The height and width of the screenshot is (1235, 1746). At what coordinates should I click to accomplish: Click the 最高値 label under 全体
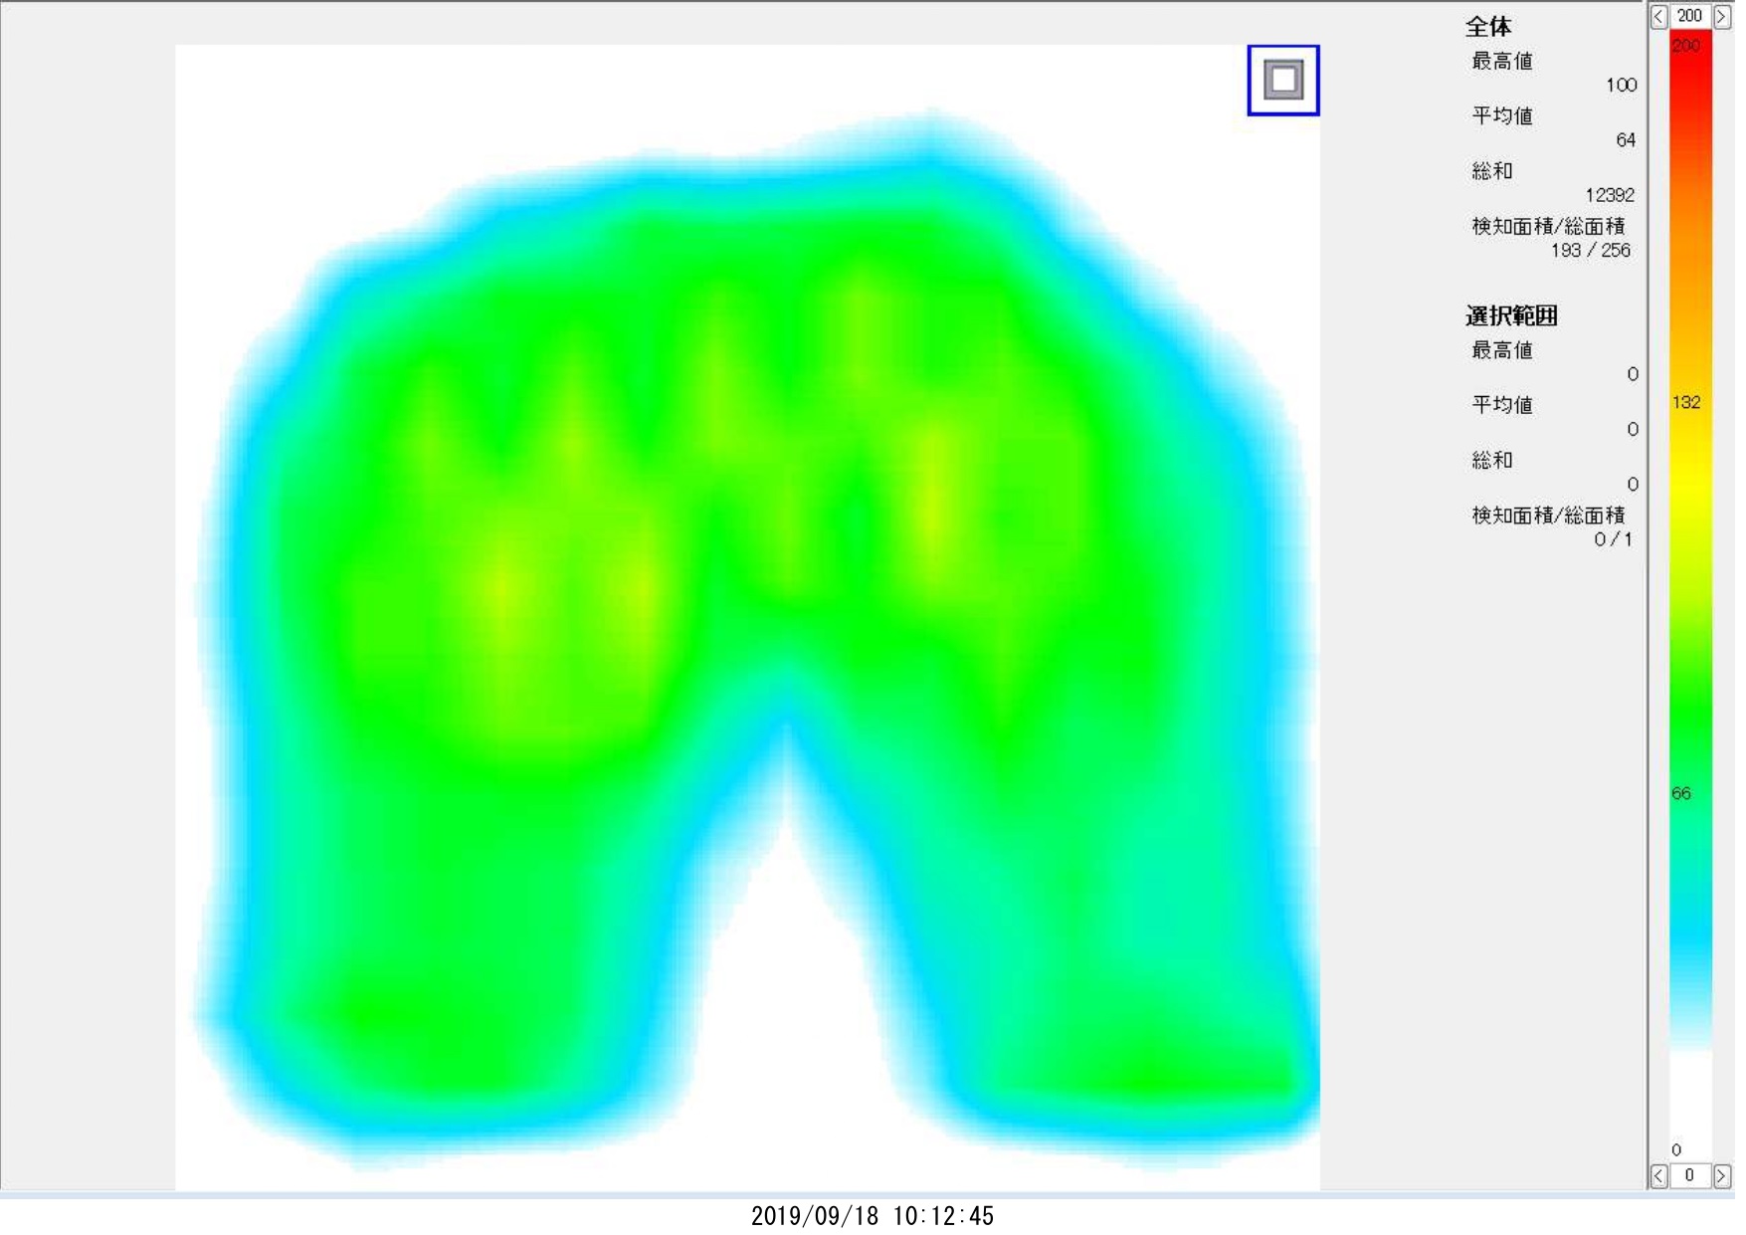(x=1502, y=62)
